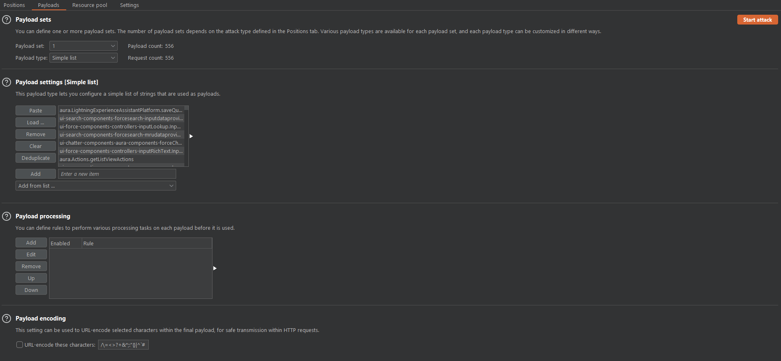Focus the Enter a new item field
The image size is (781, 361).
click(x=117, y=174)
